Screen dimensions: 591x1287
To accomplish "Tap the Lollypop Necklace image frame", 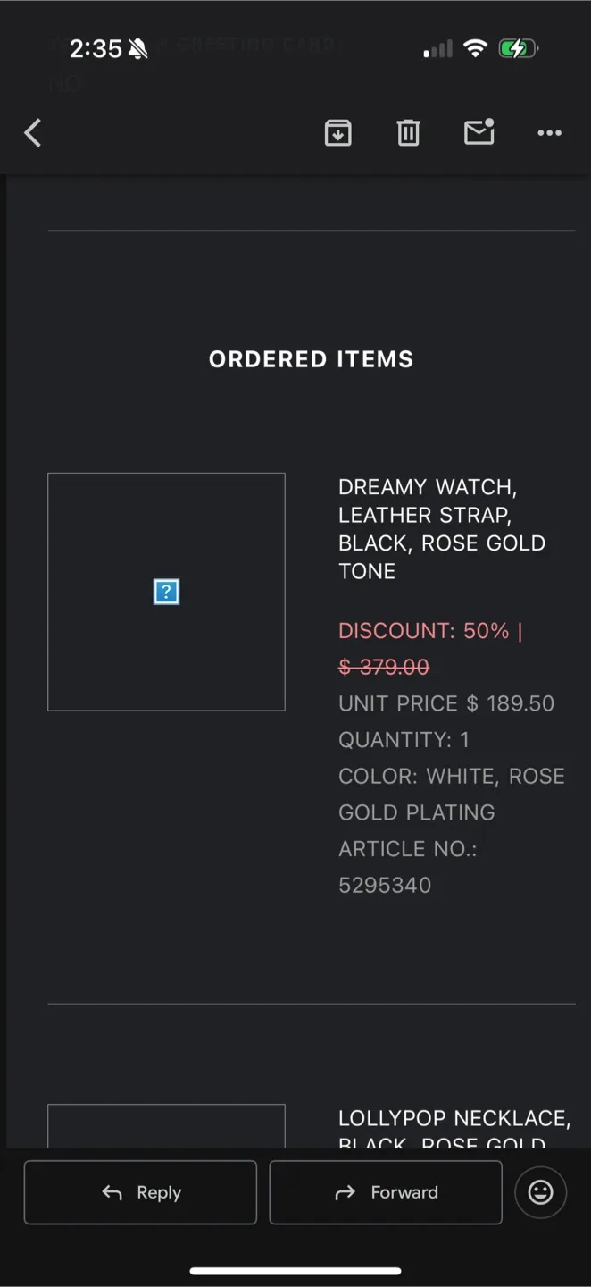I will (166, 1128).
